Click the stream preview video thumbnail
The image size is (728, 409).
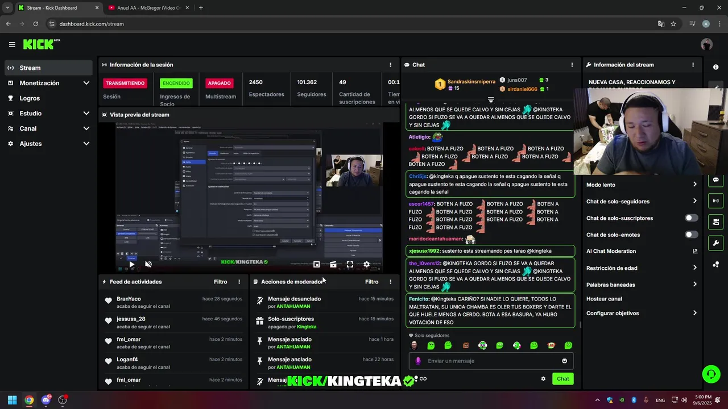coord(250,196)
